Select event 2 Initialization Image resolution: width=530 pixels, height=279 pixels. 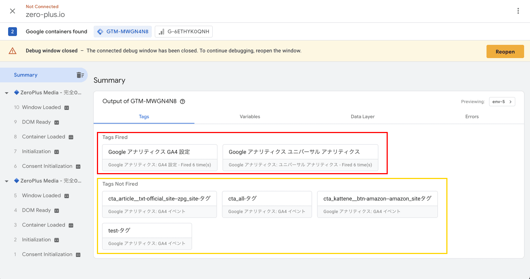[36, 240]
